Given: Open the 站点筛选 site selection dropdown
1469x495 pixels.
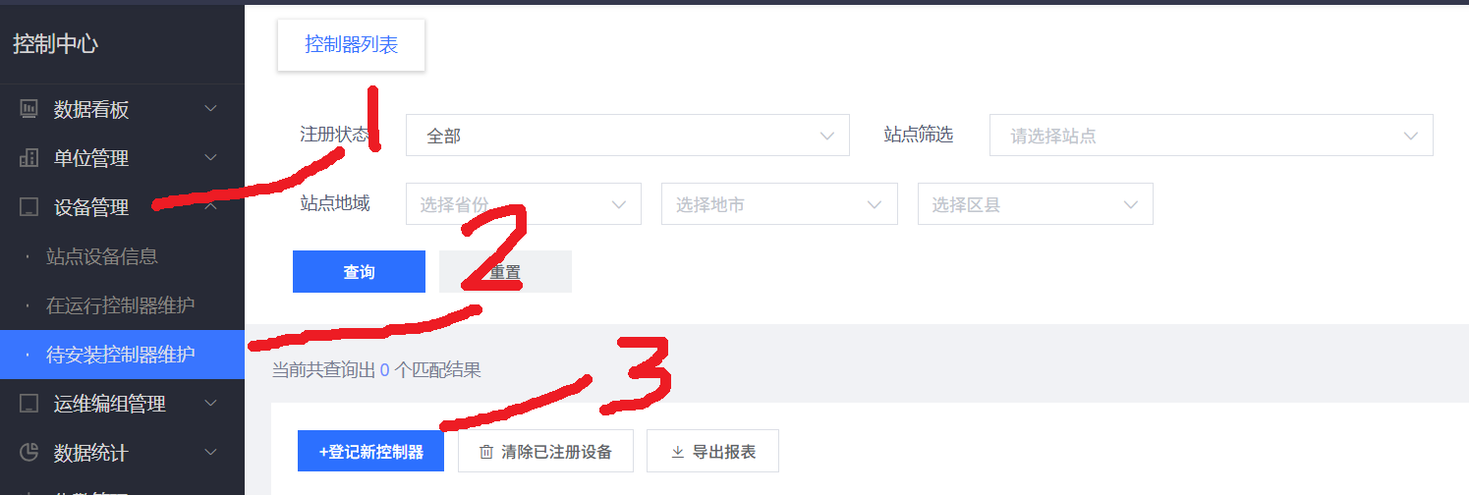Looking at the screenshot, I should (x=1211, y=136).
